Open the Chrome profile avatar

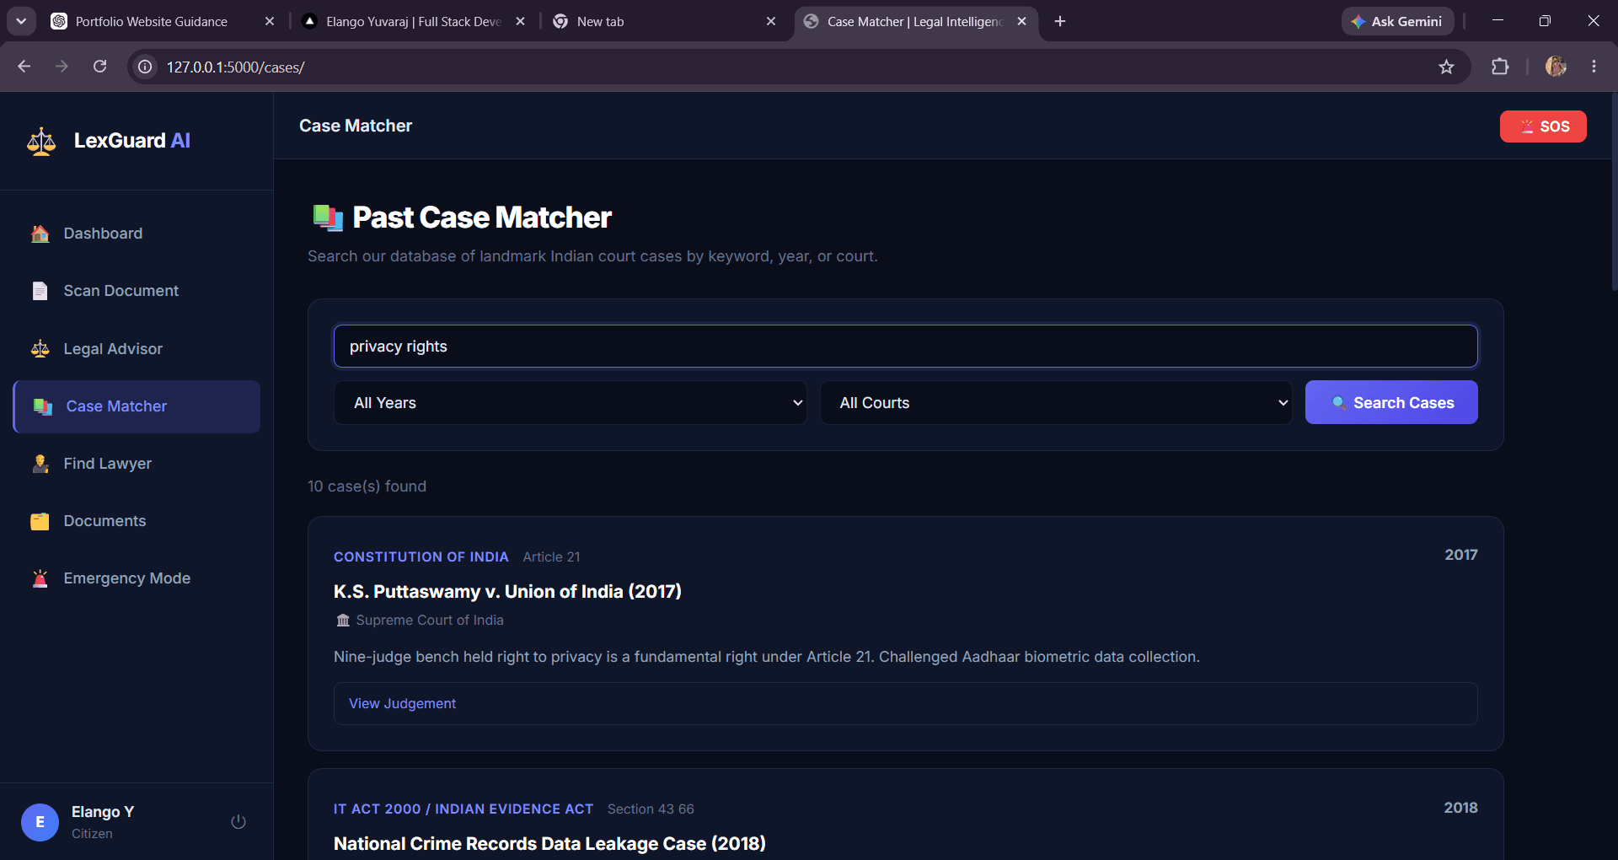point(1556,67)
